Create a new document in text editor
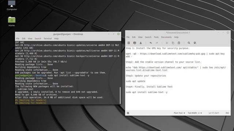Screen dimensions: 234x131 click(129, 43)
